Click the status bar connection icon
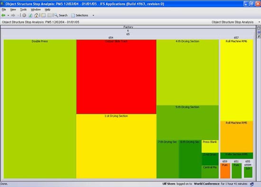 point(252,184)
